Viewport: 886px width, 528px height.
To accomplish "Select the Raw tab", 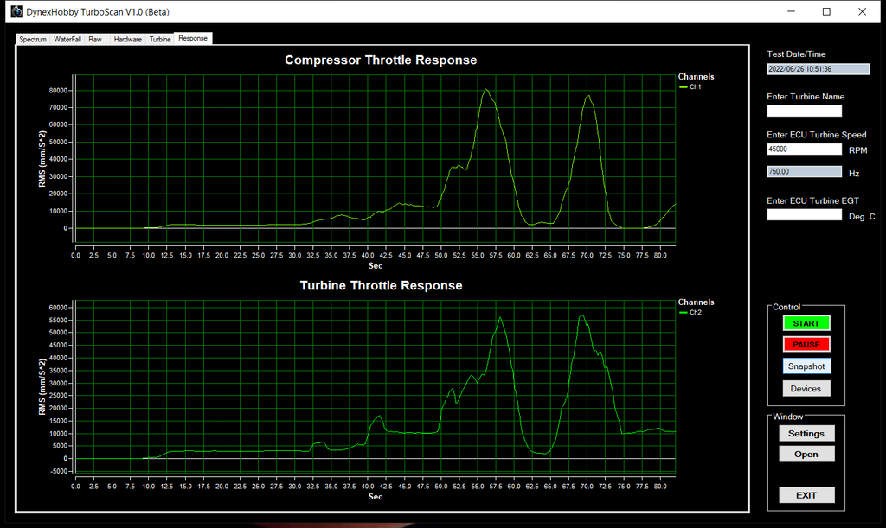I will [95, 39].
